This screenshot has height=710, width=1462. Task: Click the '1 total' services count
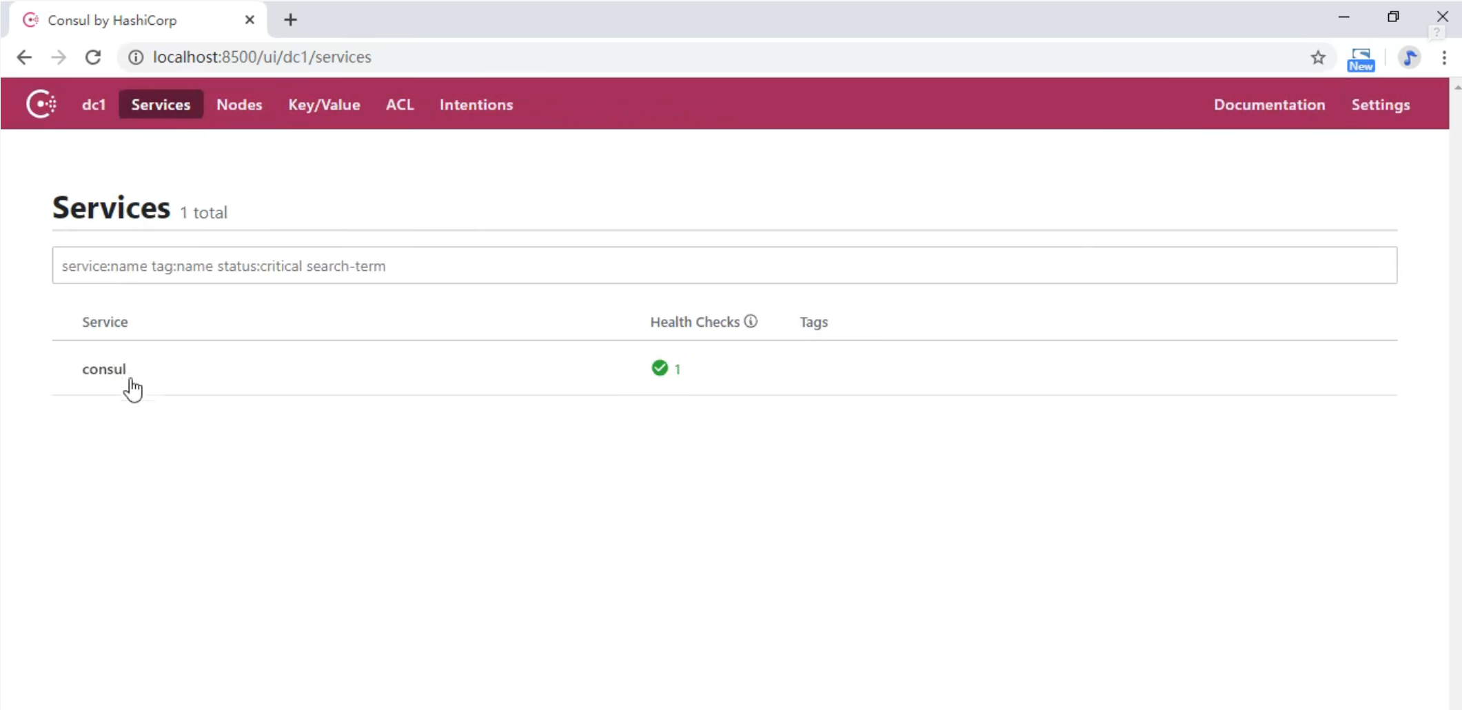(203, 212)
